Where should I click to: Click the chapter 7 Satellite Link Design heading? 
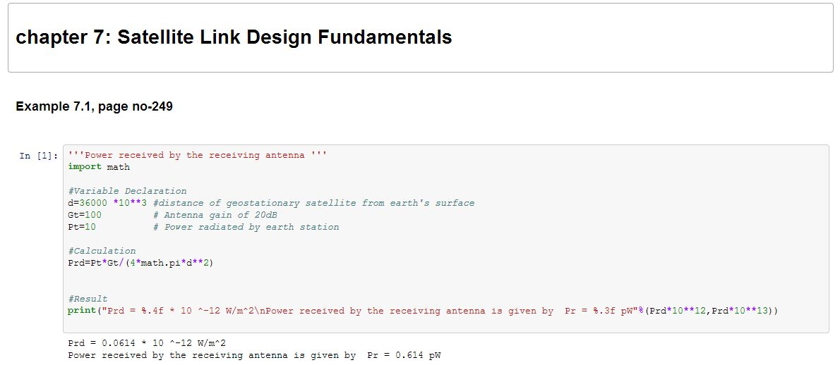tap(234, 37)
